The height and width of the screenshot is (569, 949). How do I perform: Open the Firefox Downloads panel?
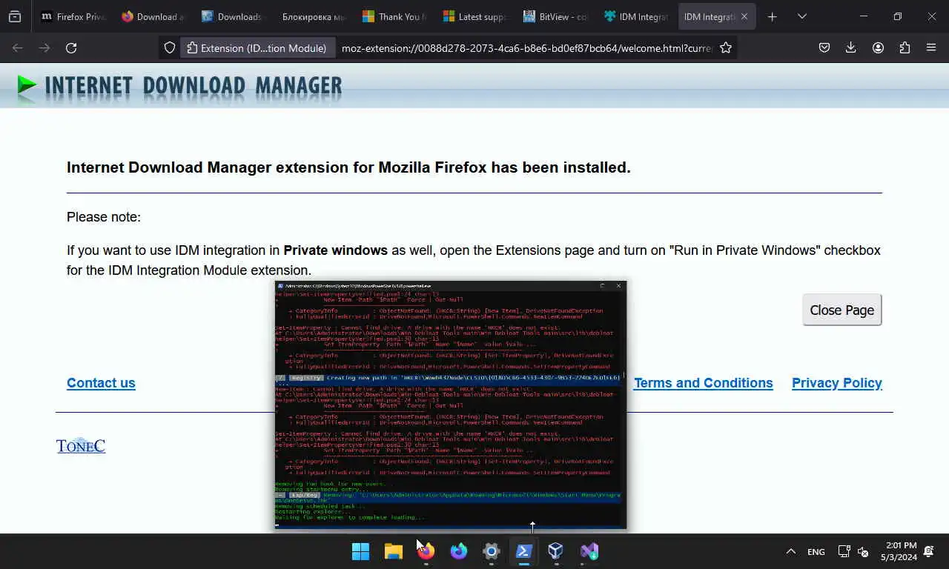click(851, 47)
